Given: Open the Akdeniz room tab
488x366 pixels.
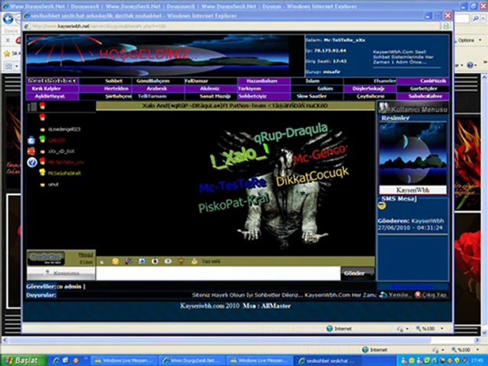Looking at the screenshot, I should 211,88.
